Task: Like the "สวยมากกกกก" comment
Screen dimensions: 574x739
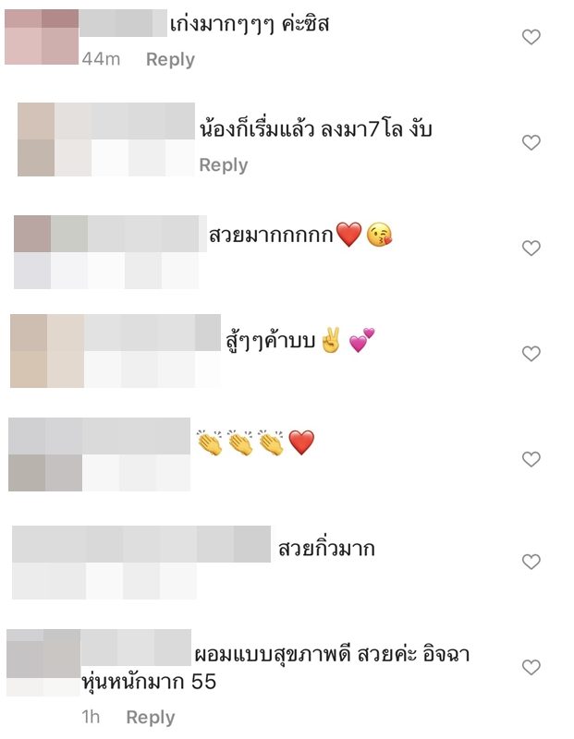Action: coord(531,248)
